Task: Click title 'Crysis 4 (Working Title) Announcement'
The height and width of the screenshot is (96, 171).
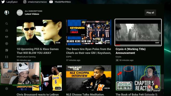Action: point(131,51)
